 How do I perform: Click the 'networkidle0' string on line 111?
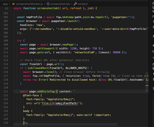pyautogui.click(x=84, y=52)
